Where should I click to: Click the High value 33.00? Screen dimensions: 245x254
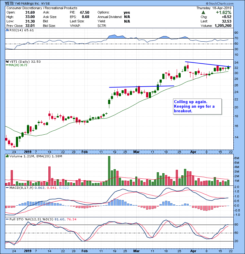pos(30,17)
